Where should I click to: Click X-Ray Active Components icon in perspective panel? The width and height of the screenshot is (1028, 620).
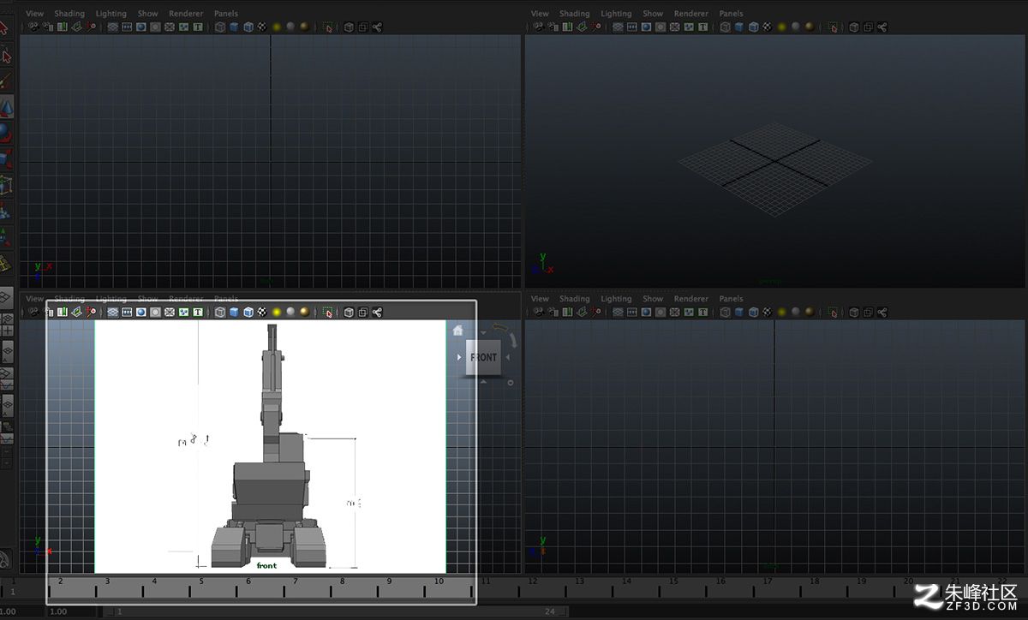868,27
